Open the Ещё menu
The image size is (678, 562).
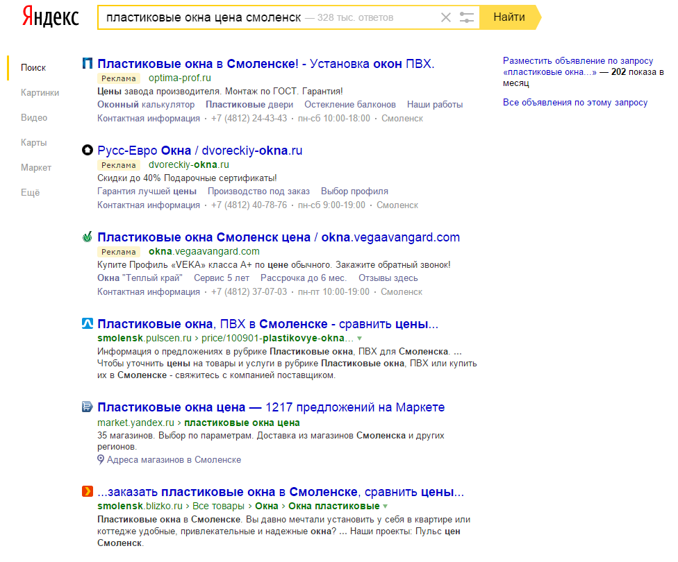click(31, 193)
